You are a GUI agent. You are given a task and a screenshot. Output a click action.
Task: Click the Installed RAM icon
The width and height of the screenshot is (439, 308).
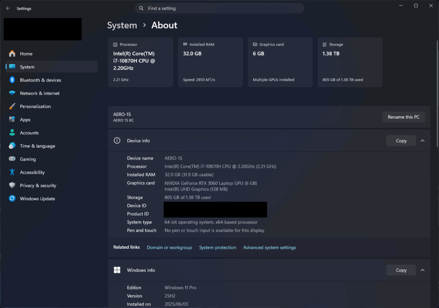[x=185, y=44]
